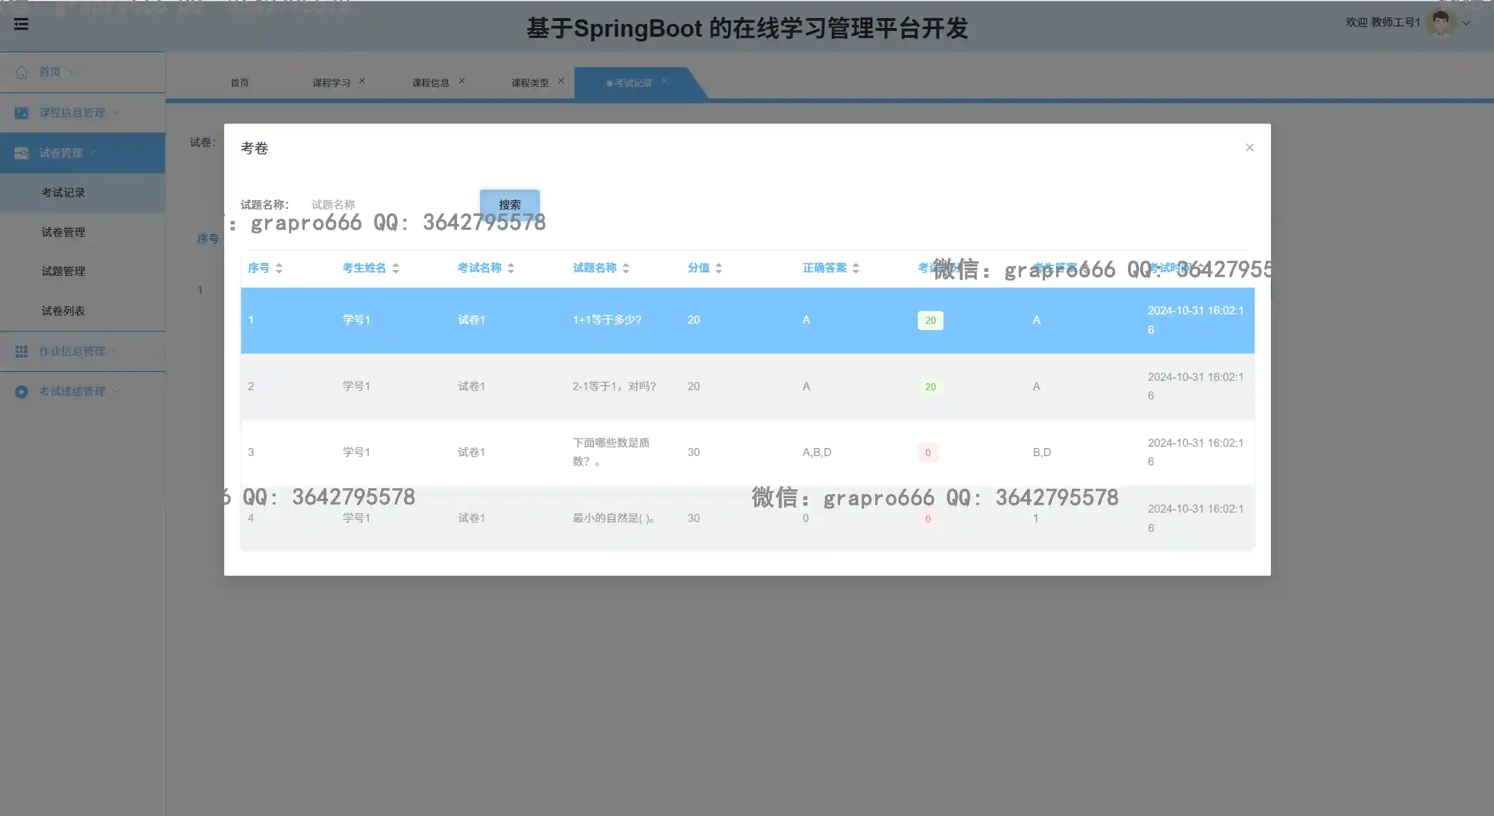Click the 试卷管理 sidebar icon
The image size is (1494, 816).
22,153
